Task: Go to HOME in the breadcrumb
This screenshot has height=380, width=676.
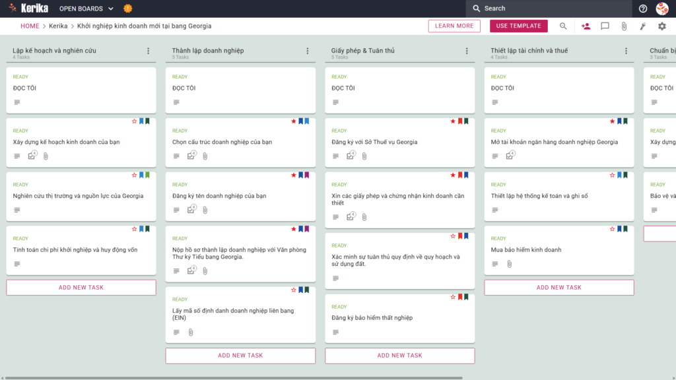Action: pos(30,26)
